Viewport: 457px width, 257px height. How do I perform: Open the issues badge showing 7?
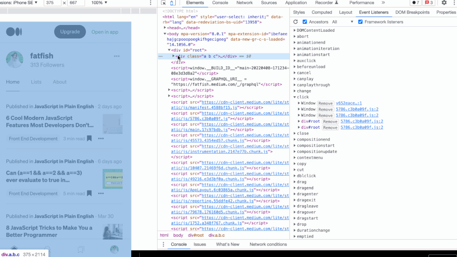[416, 3]
